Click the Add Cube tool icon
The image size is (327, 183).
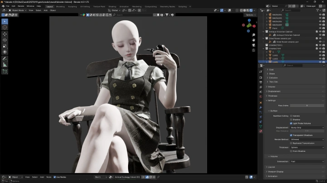tap(5, 71)
